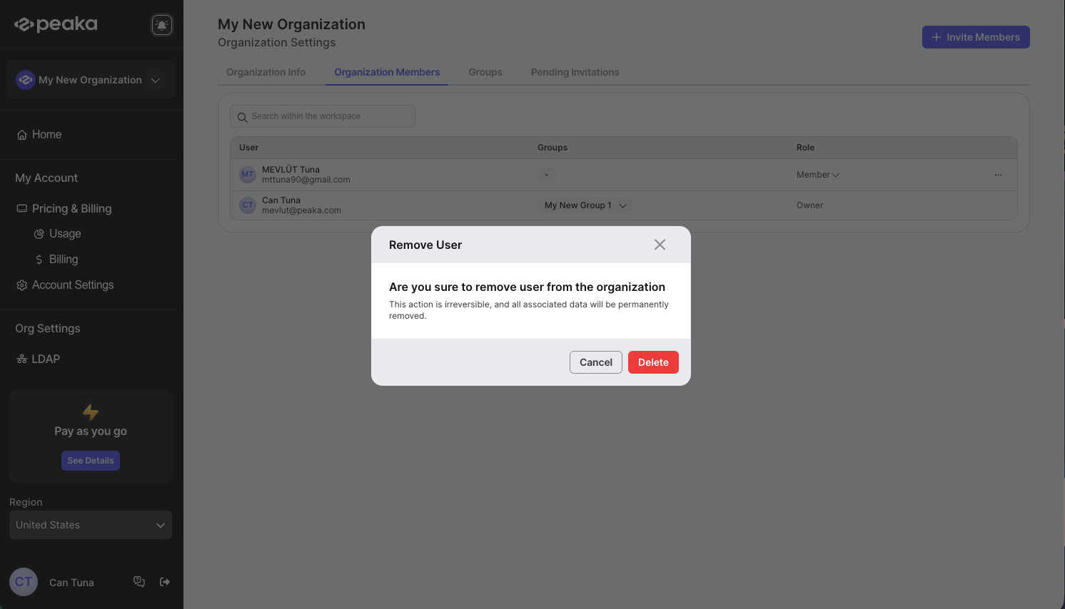The width and height of the screenshot is (1065, 609).
Task: Switch to the Pending Invitations tab
Action: click(575, 72)
